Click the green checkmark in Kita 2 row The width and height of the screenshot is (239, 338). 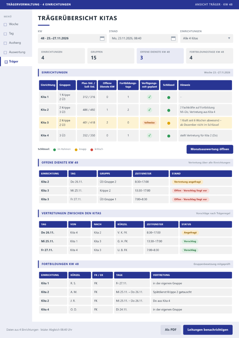click(149, 110)
